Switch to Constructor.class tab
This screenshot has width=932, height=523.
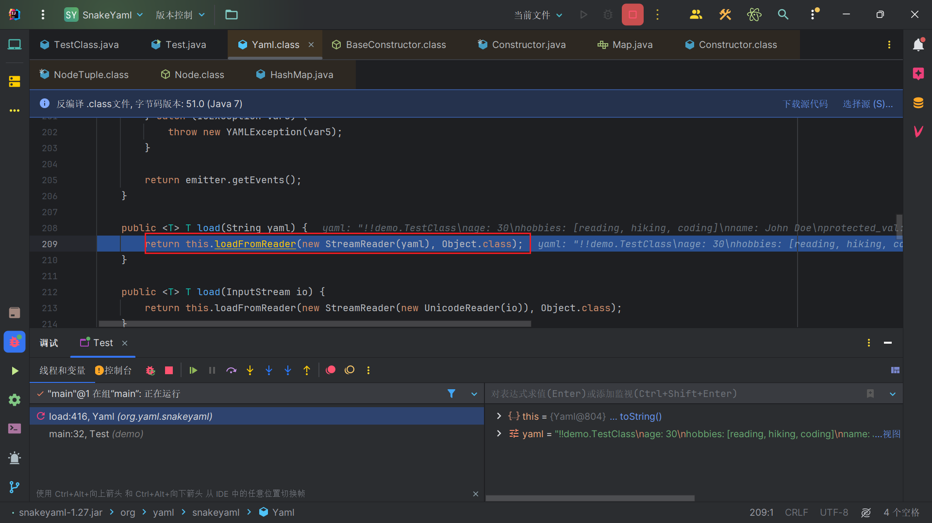pos(731,45)
